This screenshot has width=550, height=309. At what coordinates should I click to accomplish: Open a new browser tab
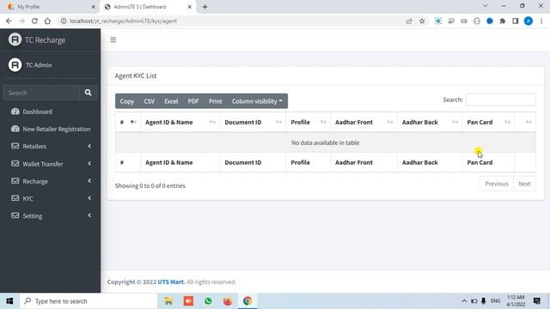(205, 7)
